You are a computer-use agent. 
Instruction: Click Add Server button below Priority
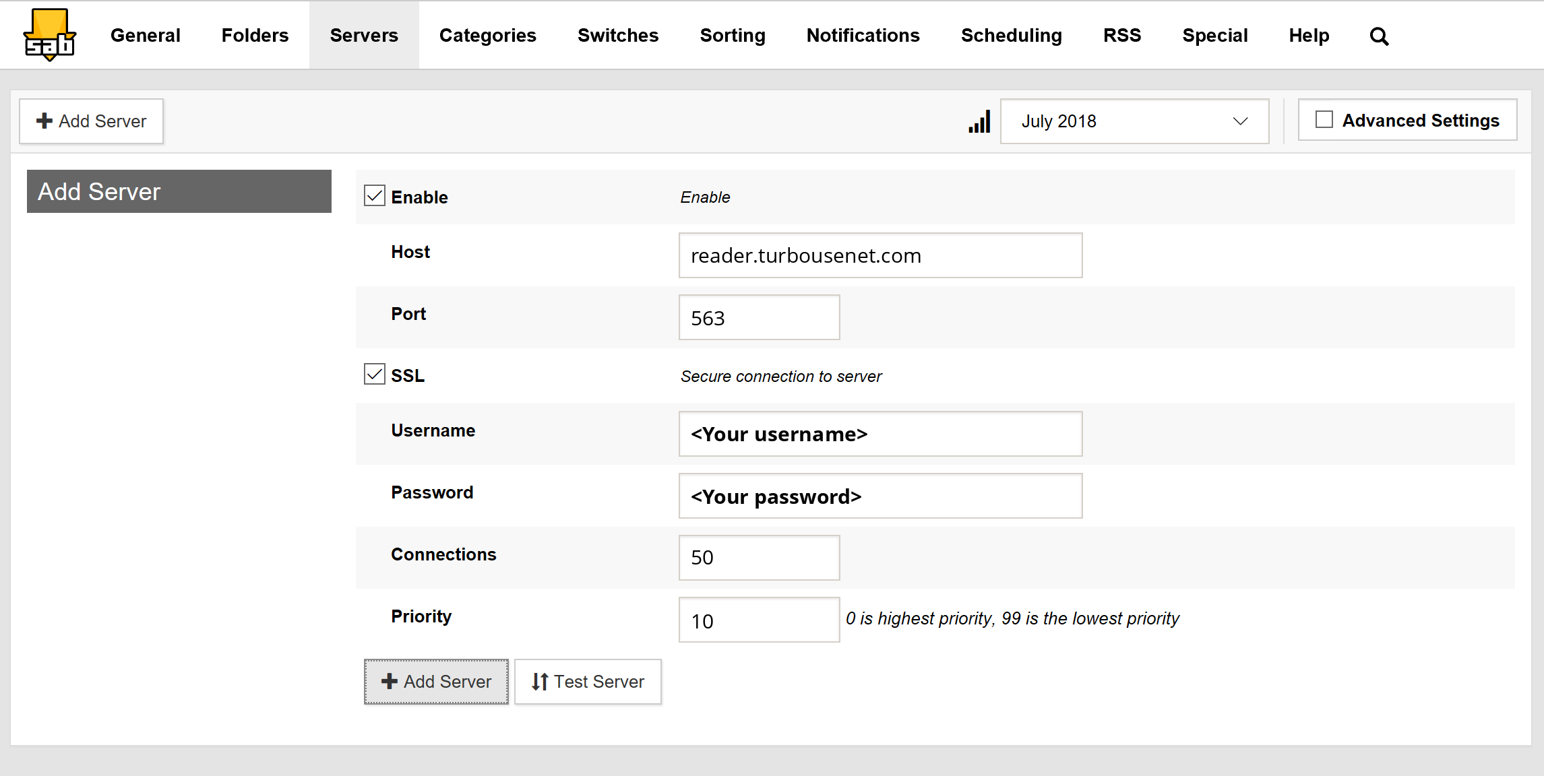coord(436,682)
